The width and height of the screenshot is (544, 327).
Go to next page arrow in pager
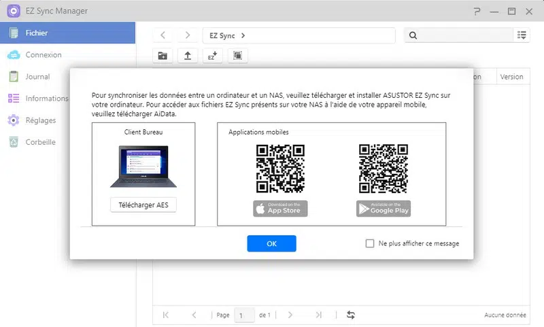(290, 315)
